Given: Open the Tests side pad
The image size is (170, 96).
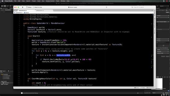Looking at the screenshot, I should [155, 32].
